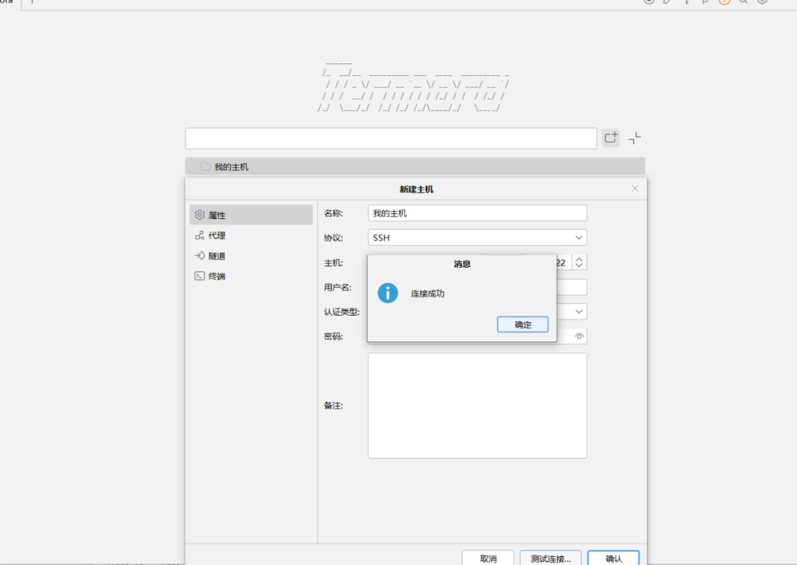Click the 消息 dialog title
Screen dimensions: 797x565
[462, 264]
